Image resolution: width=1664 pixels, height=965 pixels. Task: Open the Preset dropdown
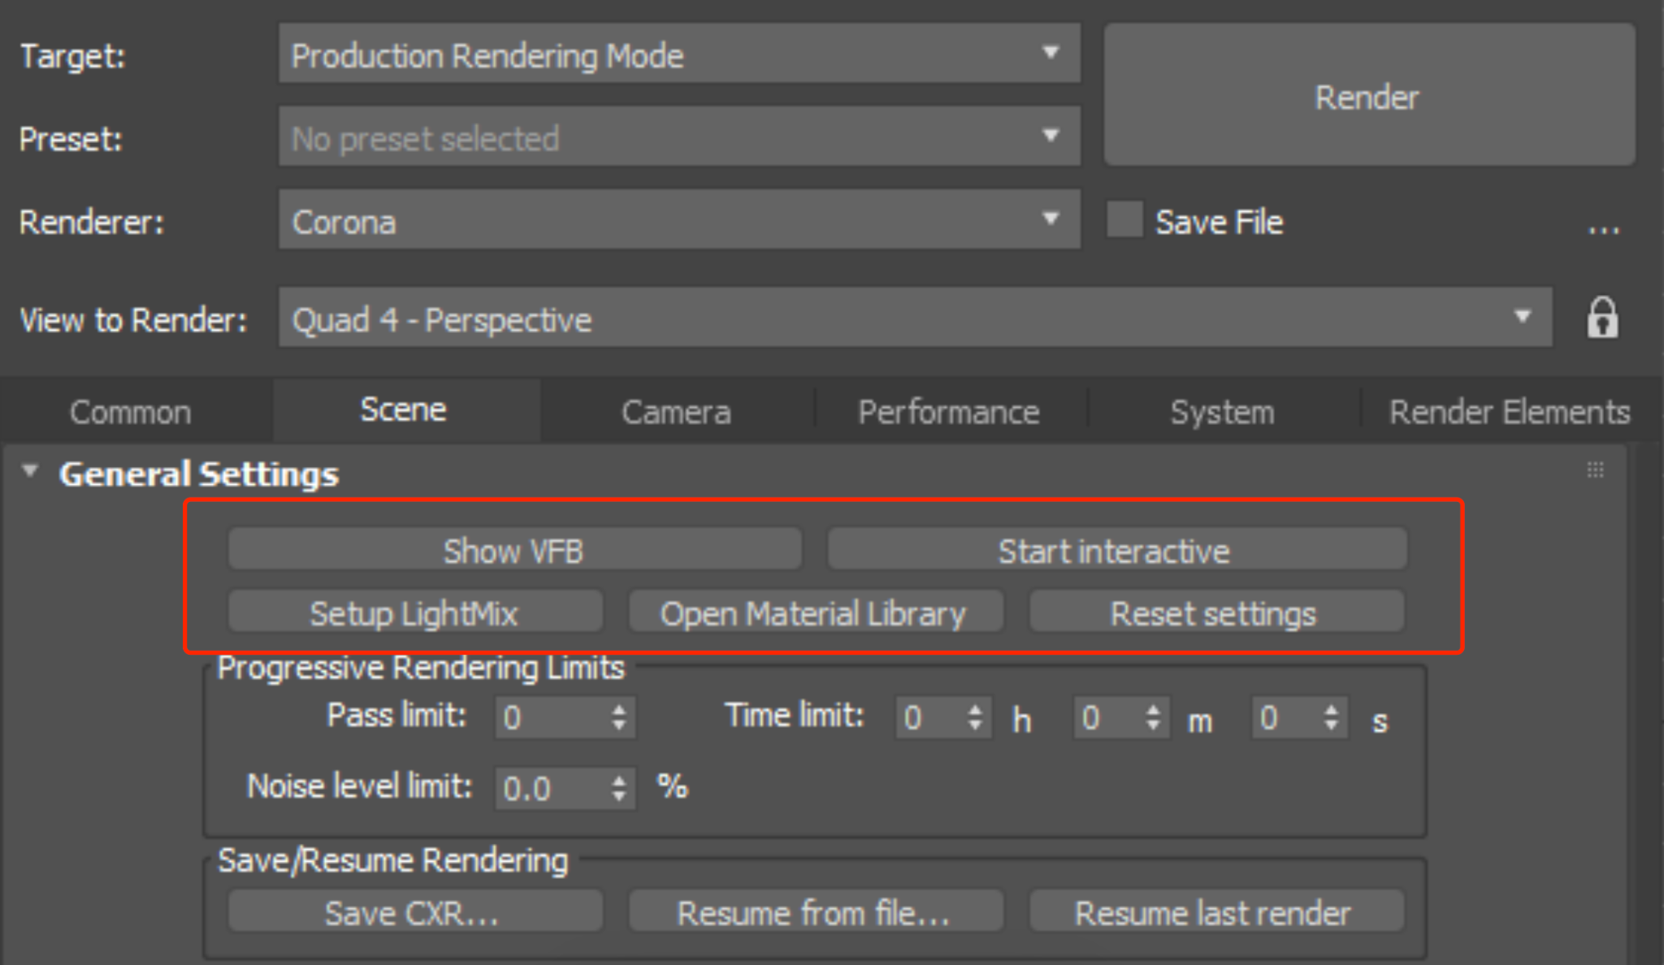coord(678,138)
